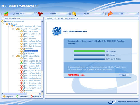
Task: Click lesson 09: Modificar las dimensiones
Action: tap(33, 78)
